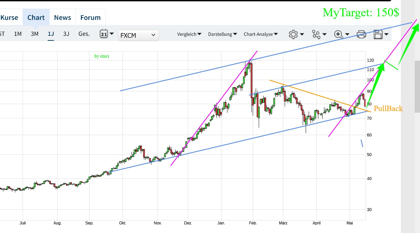The image size is (420, 233).
Task: Expand the Vergleich menu
Action: (189, 34)
